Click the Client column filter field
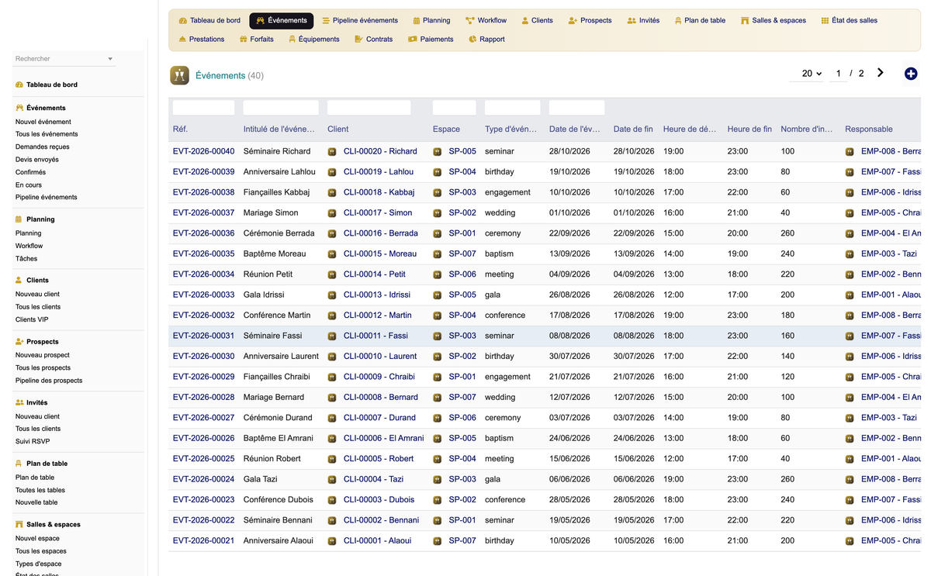931x576 pixels. [x=369, y=108]
